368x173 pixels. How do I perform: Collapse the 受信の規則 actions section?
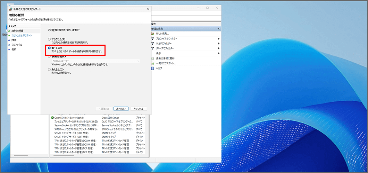click(219, 29)
